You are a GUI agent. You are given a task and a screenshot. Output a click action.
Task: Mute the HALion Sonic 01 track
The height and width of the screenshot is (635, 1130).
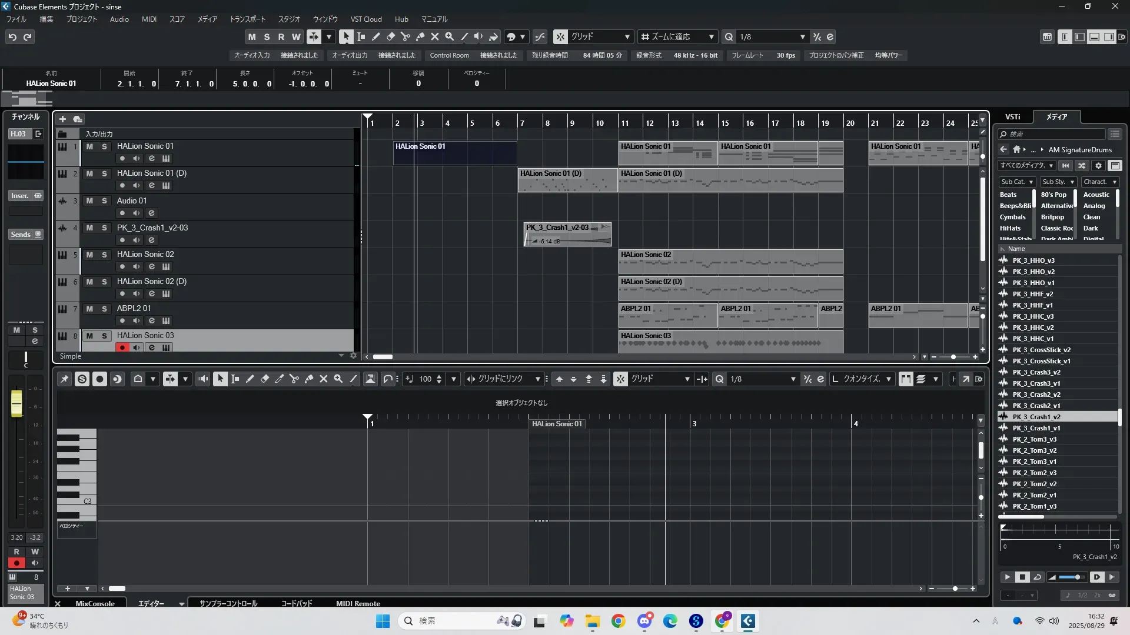coord(89,146)
